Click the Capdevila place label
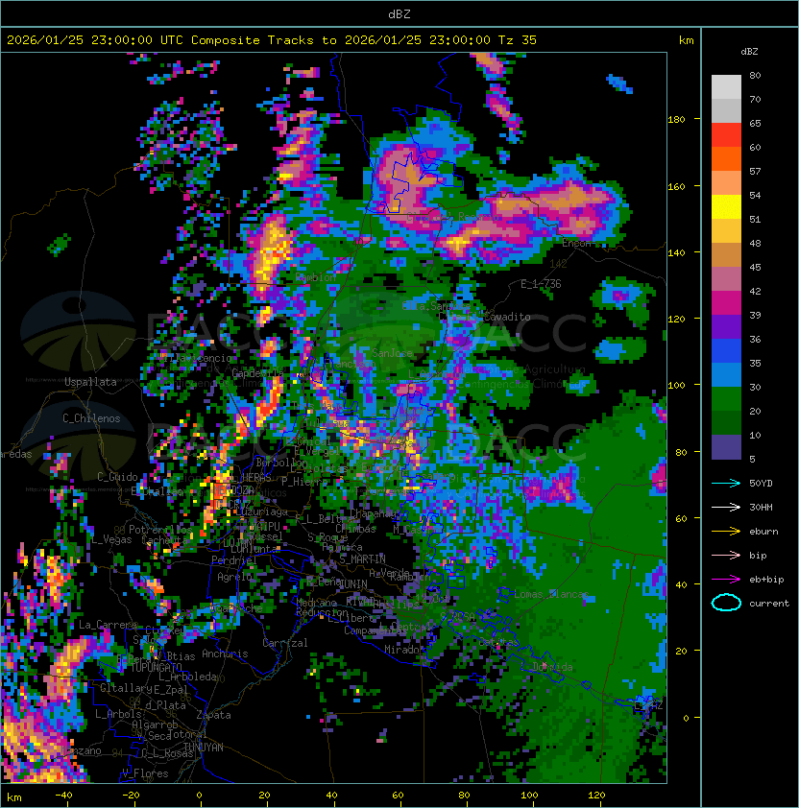The image size is (799, 808). pos(258,372)
